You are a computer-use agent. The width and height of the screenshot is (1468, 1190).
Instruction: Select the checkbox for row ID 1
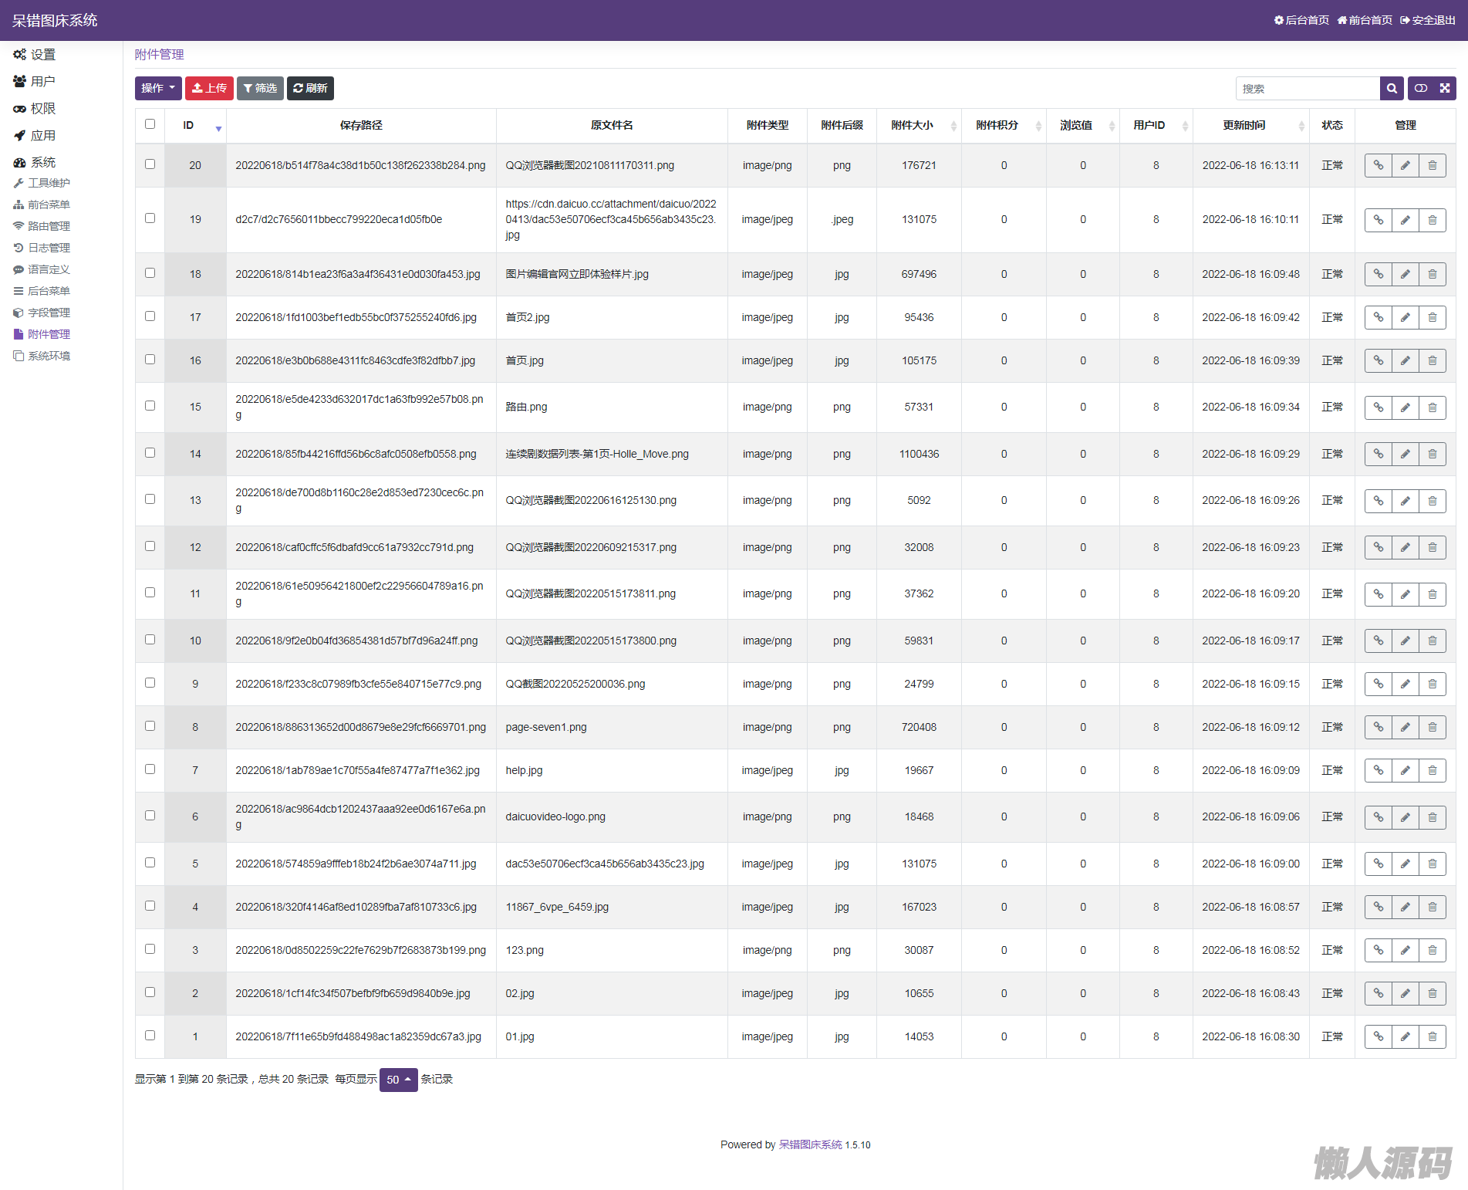(150, 1036)
